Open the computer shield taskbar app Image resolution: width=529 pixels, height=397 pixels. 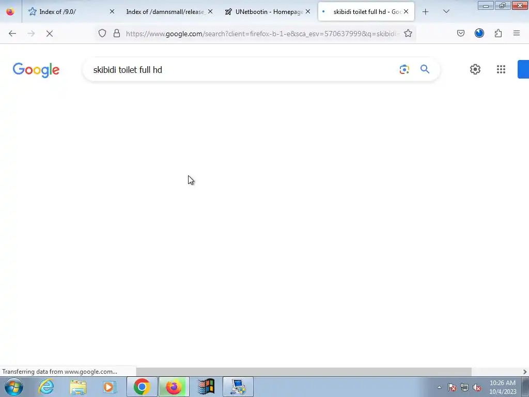[x=238, y=387]
